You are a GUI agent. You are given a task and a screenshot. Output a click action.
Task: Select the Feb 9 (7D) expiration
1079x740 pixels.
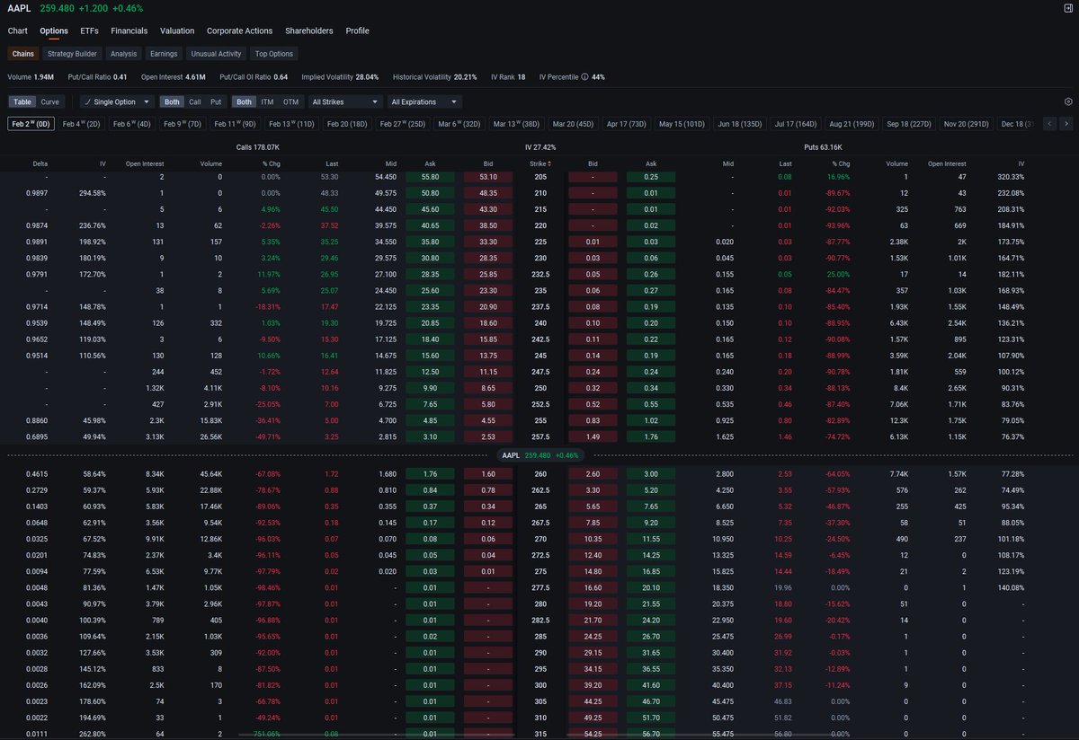(x=183, y=124)
